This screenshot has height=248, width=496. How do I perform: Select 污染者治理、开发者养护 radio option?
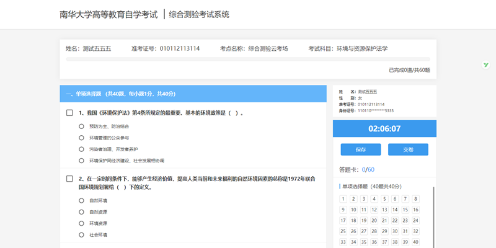pyautogui.click(x=81, y=149)
